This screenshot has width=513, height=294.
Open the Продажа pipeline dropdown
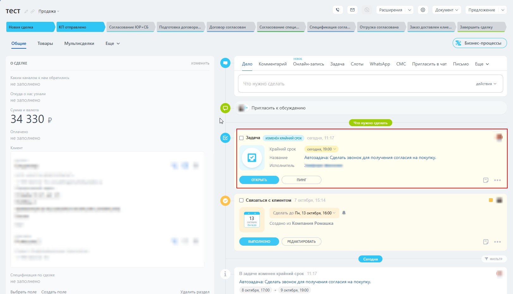click(x=49, y=11)
